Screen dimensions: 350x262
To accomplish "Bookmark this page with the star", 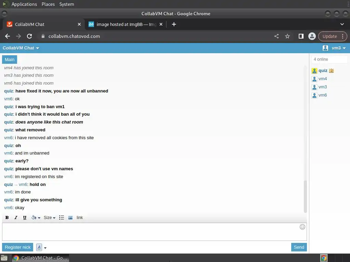I will point(287,36).
